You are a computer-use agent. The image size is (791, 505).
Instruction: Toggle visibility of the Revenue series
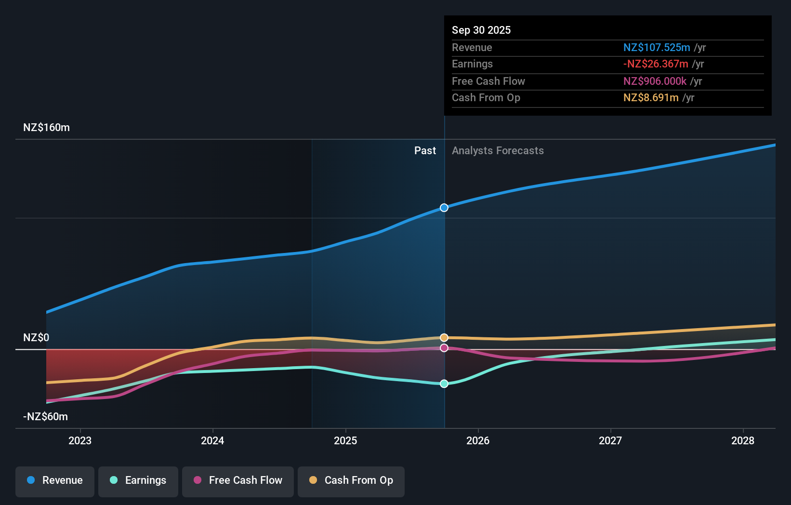pyautogui.click(x=54, y=481)
